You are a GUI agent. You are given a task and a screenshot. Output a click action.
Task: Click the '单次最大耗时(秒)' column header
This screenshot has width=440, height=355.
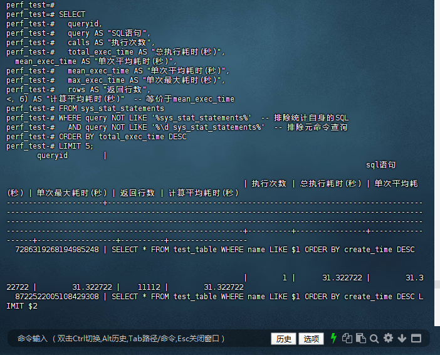coord(72,193)
